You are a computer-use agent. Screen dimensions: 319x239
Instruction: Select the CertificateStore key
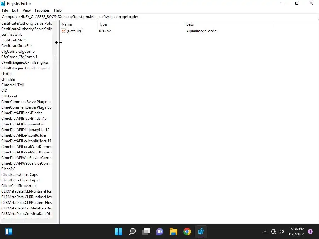point(14,40)
